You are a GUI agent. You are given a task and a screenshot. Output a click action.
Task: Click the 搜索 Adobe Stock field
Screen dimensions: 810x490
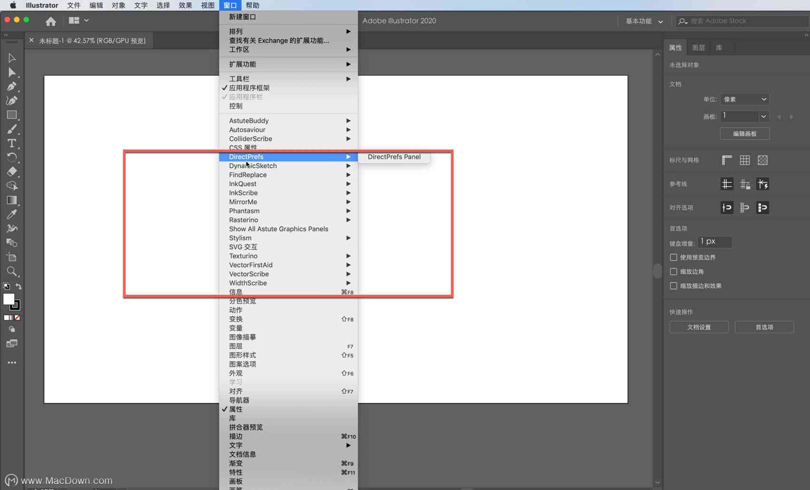(x=742, y=21)
